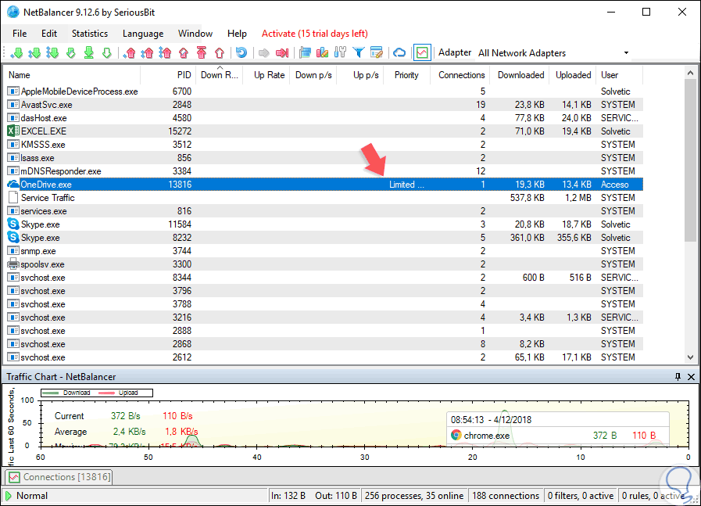The height and width of the screenshot is (506, 701).
Task: Click the reset priorities blue undo icon
Action: pyautogui.click(x=241, y=53)
